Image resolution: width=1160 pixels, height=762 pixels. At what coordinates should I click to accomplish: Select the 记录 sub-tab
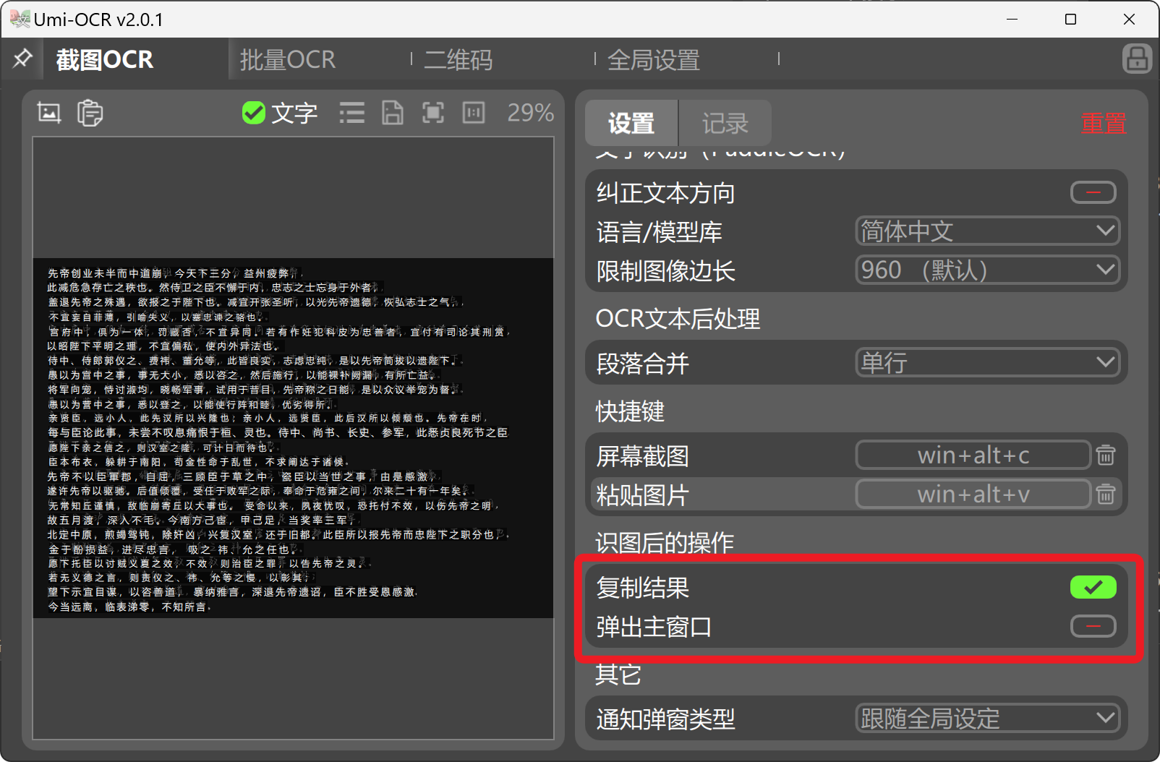click(x=725, y=124)
